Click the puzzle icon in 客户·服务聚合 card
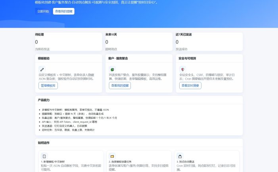The height and width of the screenshot is (172, 278). coord(112,69)
